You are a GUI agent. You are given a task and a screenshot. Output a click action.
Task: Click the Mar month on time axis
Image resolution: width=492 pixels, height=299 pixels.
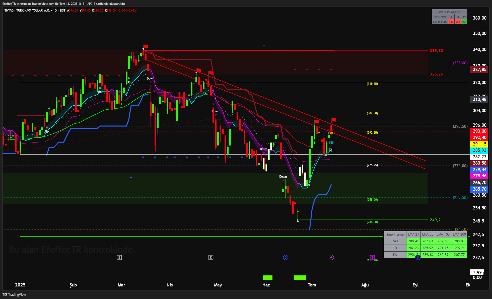[x=121, y=285]
